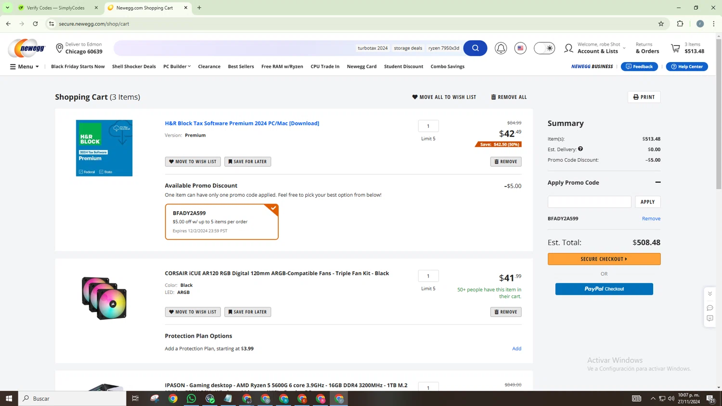This screenshot has width=722, height=406.
Task: Bookmark this page with the star icon
Action: 661,24
